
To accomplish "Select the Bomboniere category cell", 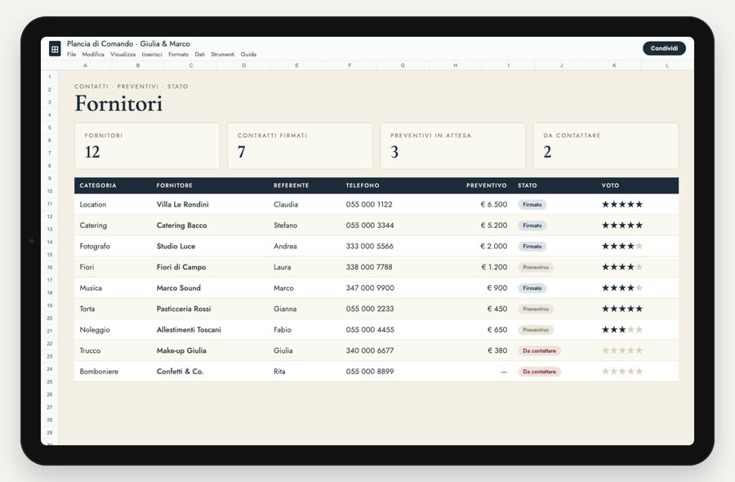I will (99, 372).
